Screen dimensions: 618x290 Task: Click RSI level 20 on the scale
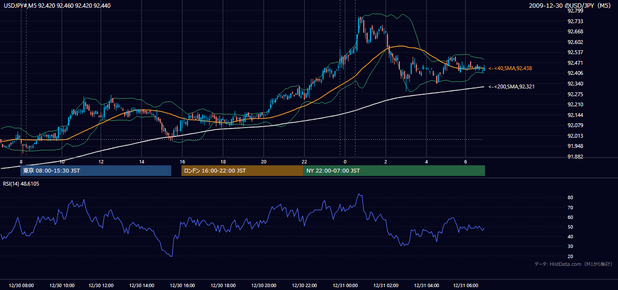[x=570, y=256]
